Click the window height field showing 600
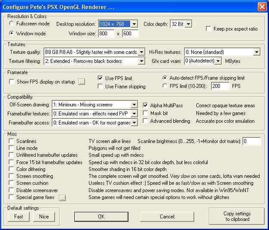 coord(130,34)
